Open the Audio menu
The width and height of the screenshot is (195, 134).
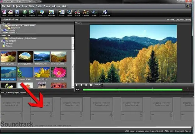coord(39,6)
